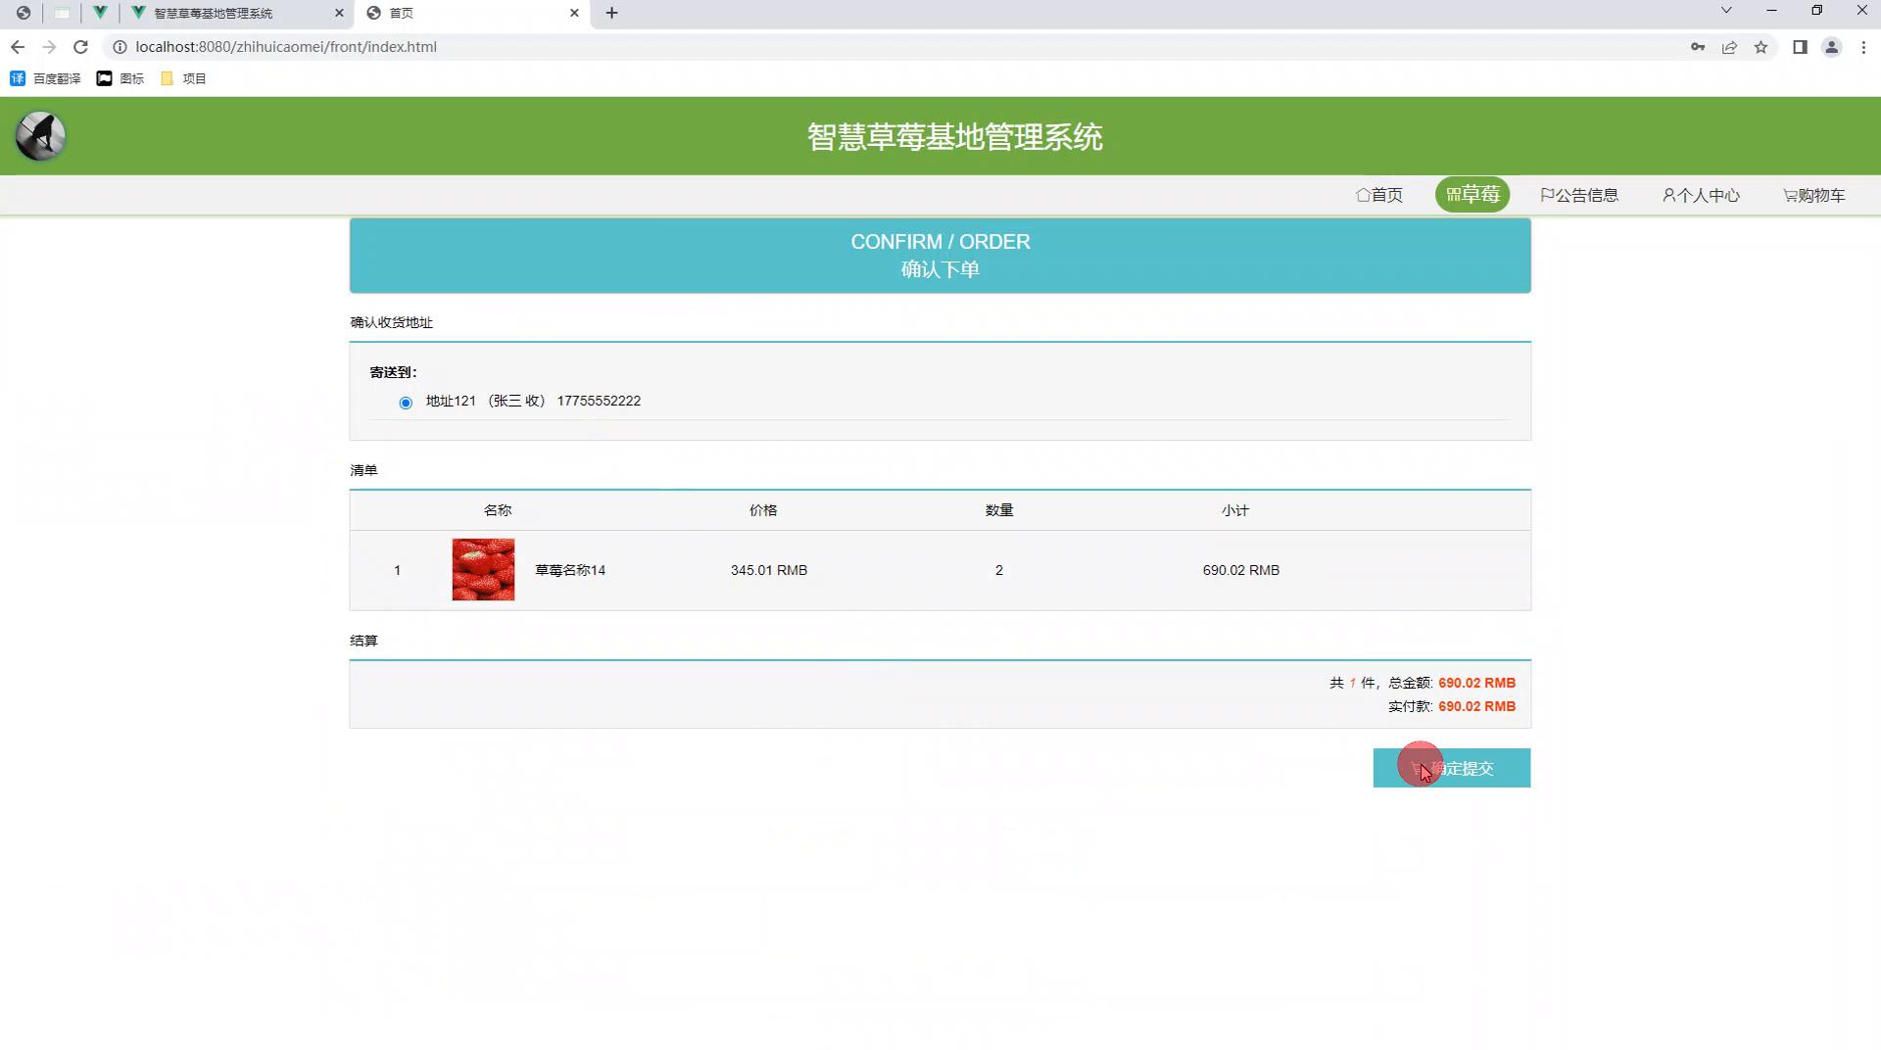
Task: Open 购物车 menu item
Action: point(1813,195)
